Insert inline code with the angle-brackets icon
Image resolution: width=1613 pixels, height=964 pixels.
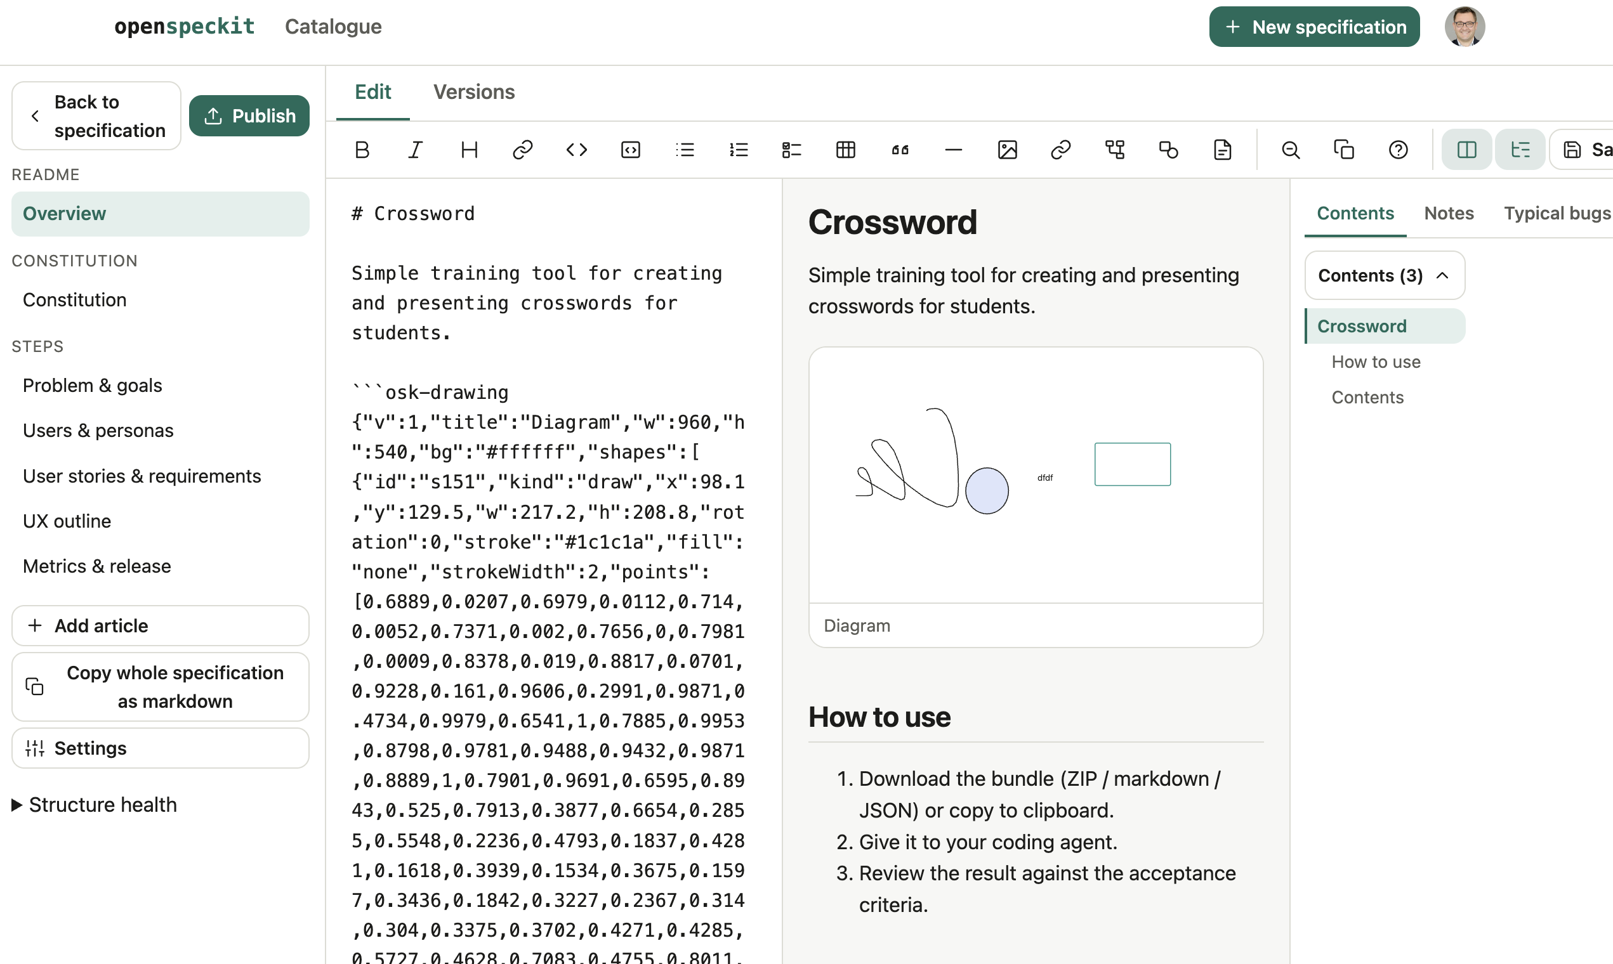coord(576,150)
